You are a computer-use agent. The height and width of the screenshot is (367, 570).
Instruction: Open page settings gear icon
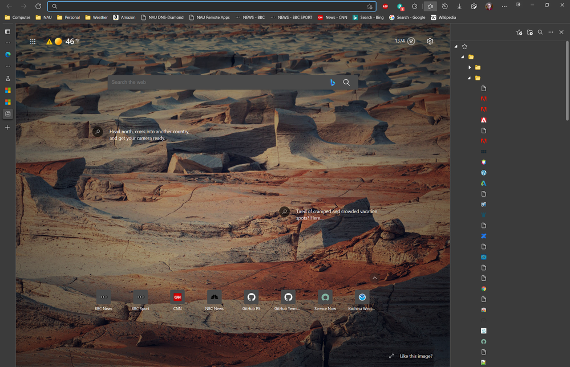tap(430, 41)
